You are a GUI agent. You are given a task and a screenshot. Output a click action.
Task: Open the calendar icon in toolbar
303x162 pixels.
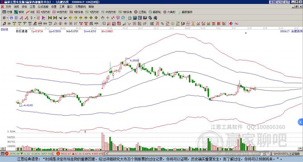pos(130,18)
